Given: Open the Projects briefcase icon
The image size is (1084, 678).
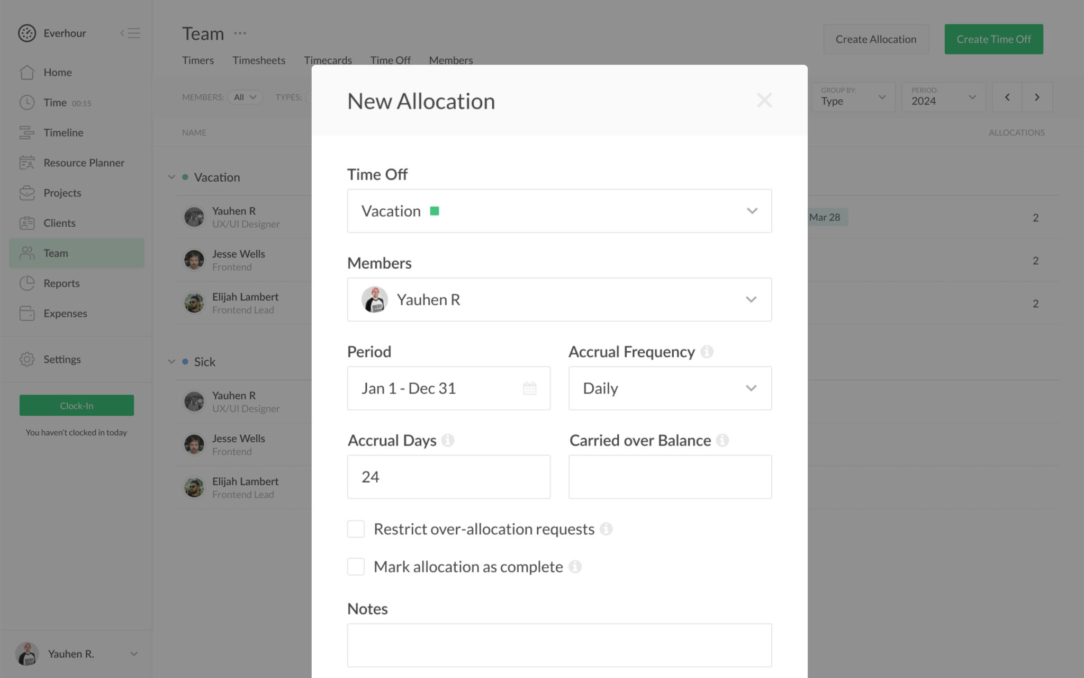Looking at the screenshot, I should click(26, 193).
